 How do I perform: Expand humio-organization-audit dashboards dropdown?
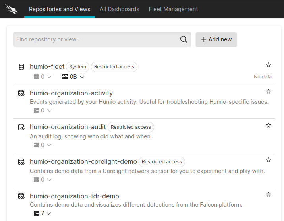point(43,145)
